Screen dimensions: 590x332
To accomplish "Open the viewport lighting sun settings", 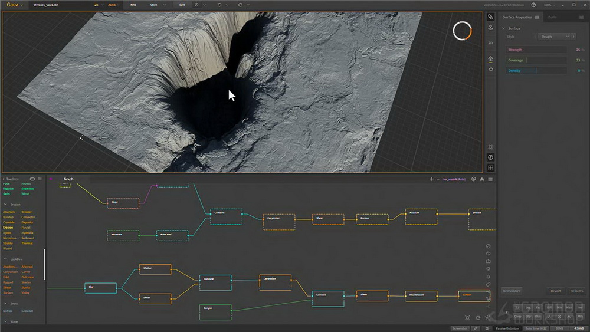I will pos(491,58).
